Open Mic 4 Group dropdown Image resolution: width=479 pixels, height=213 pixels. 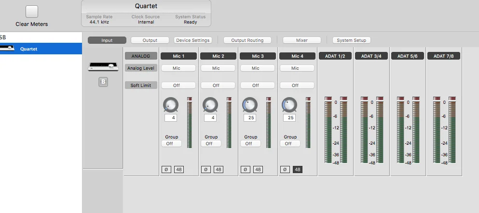point(290,144)
